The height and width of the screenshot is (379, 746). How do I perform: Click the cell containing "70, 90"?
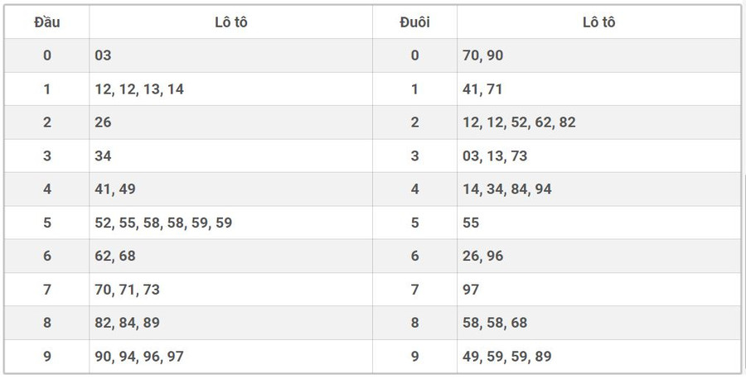pos(483,55)
